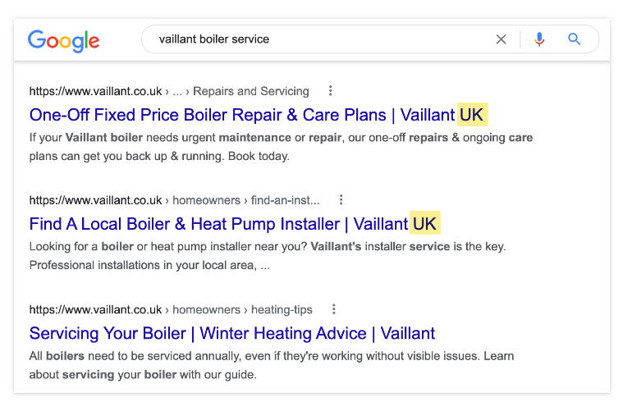The image size is (632, 402).
Task: Click 'find-an-inst...' breadcrumb text
Action: point(285,200)
